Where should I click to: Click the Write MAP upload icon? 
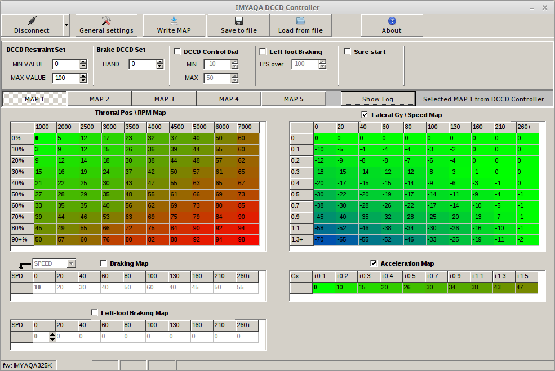174,20
